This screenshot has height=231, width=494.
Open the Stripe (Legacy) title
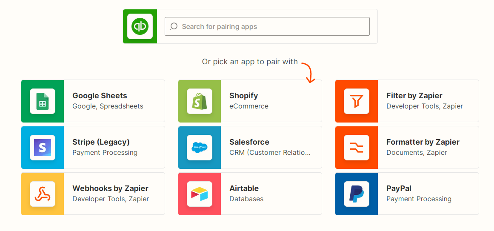pyautogui.click(x=101, y=142)
